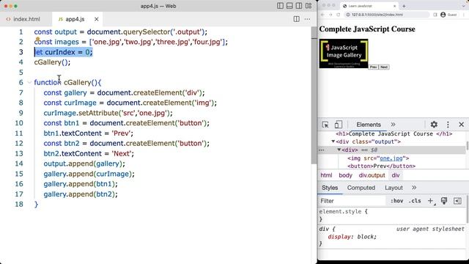Viewport: 469px width, 264px height.
Task: Close the app4.js editor tab
Action: click(x=96, y=19)
